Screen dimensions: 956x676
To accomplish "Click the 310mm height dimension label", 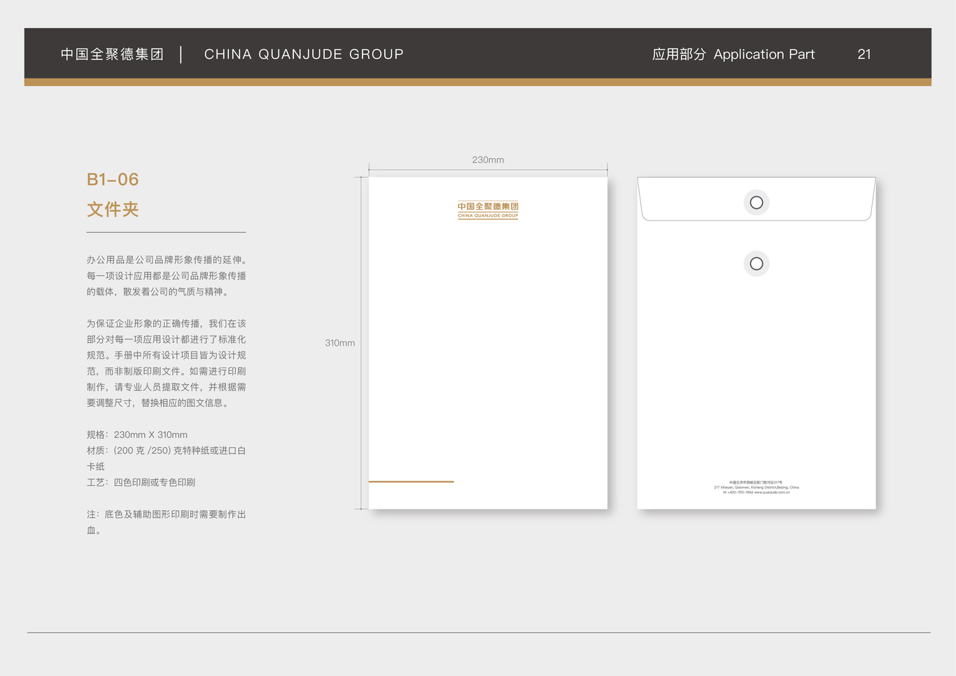I will coord(339,343).
